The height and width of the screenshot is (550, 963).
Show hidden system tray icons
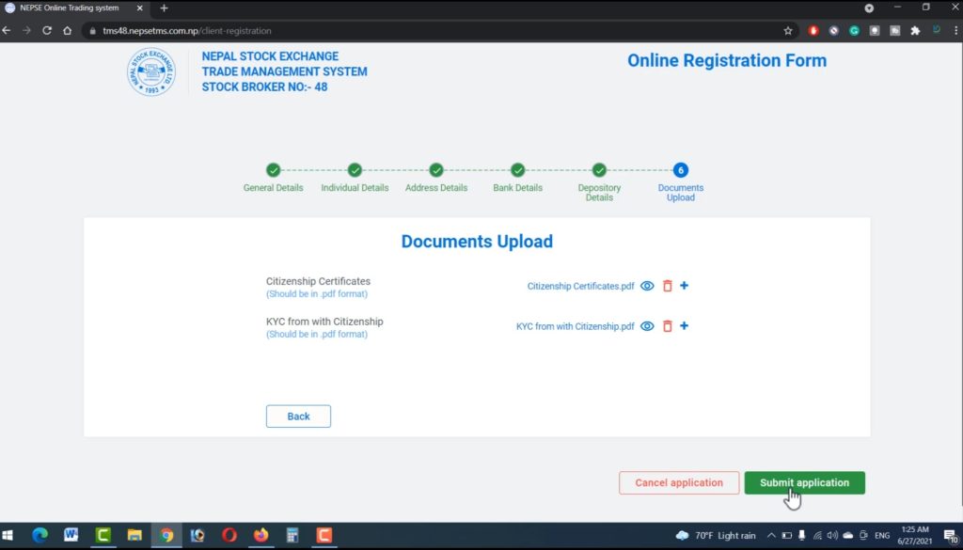pyautogui.click(x=771, y=535)
